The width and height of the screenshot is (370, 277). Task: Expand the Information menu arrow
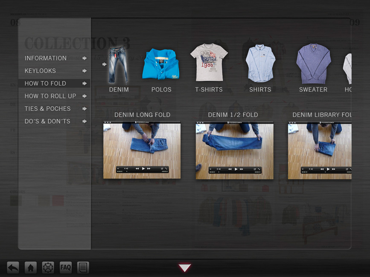pyautogui.click(x=85, y=58)
